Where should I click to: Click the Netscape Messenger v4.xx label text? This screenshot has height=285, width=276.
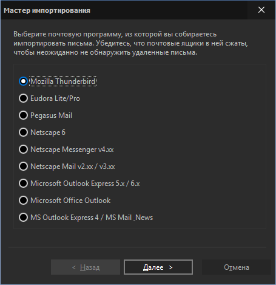72,149
